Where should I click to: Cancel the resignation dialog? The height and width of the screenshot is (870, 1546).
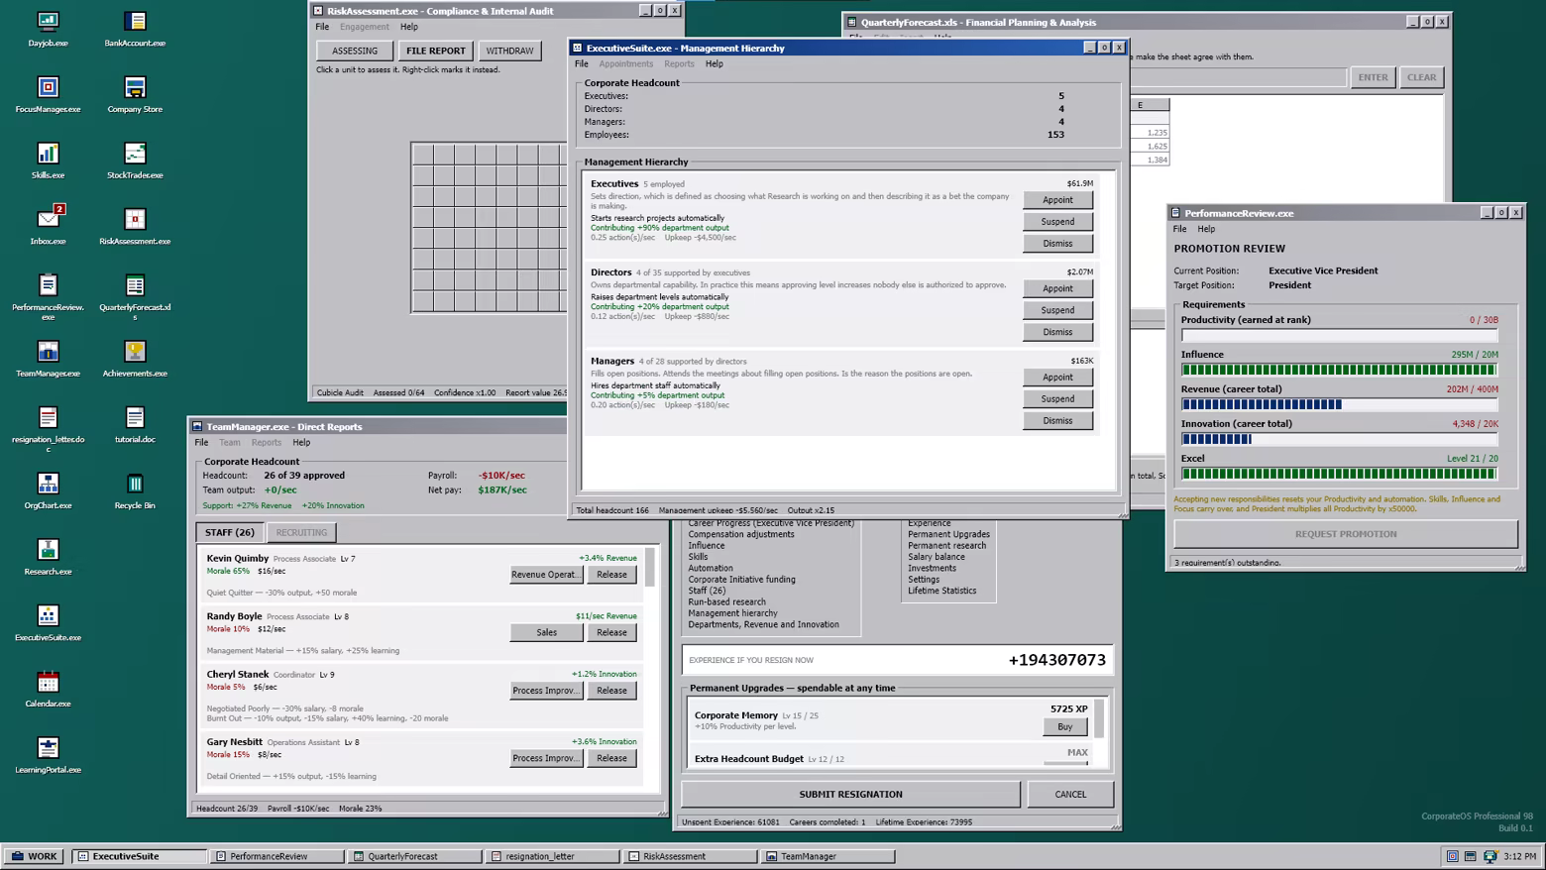(x=1070, y=794)
